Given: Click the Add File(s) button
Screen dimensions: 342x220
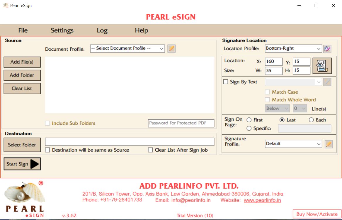Looking at the screenshot, I should click(x=22, y=62).
